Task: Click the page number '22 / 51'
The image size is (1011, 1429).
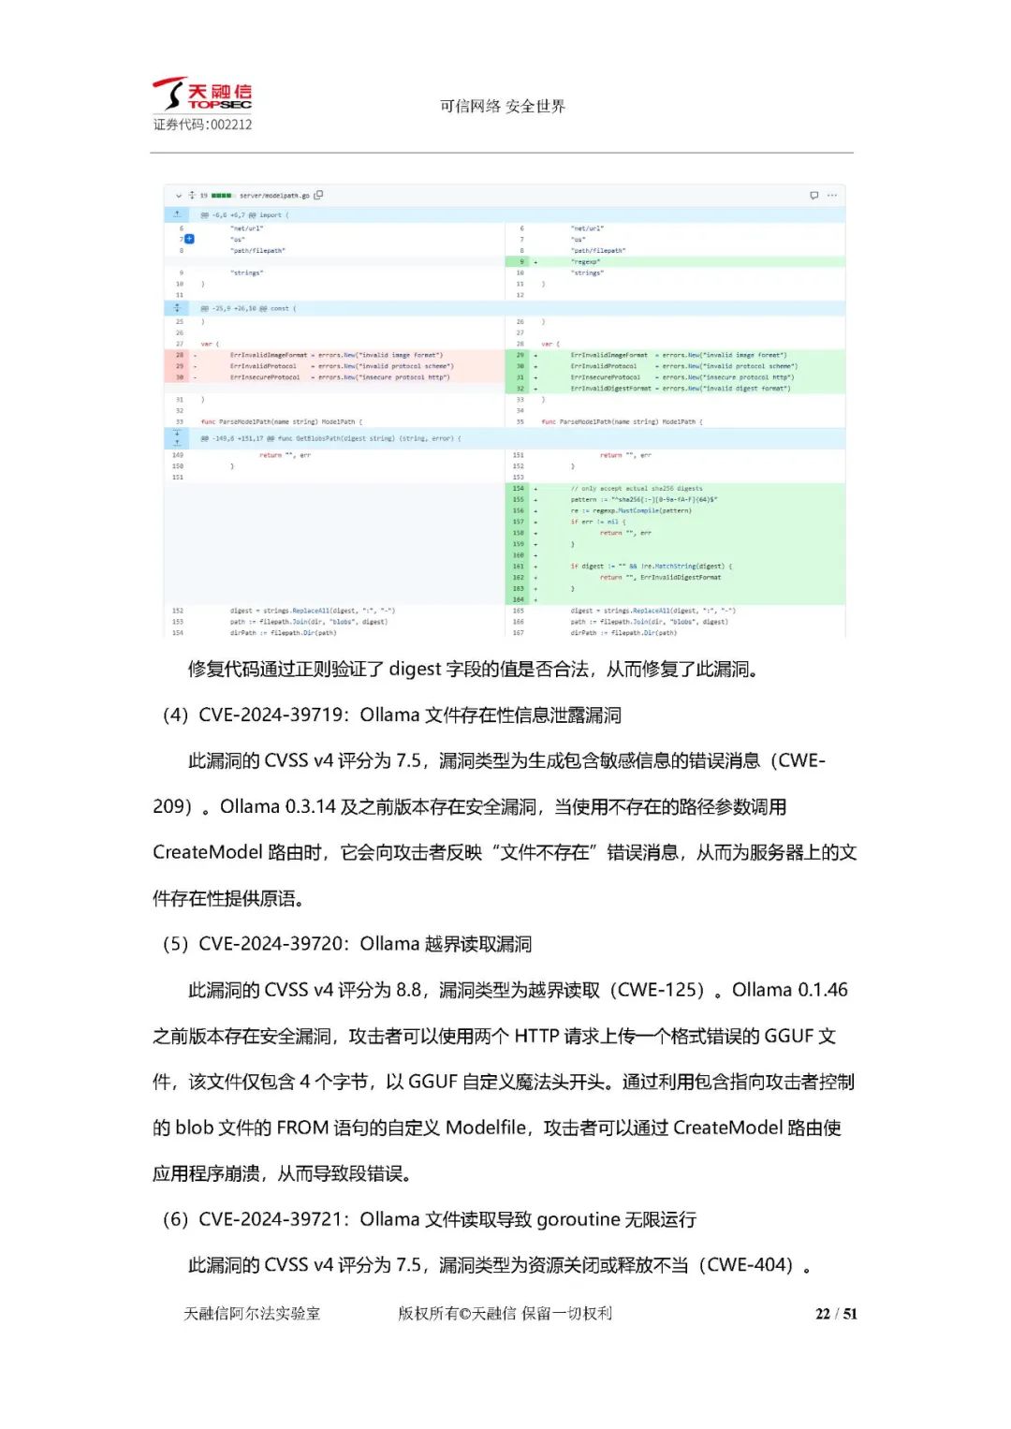Action: [x=836, y=1314]
